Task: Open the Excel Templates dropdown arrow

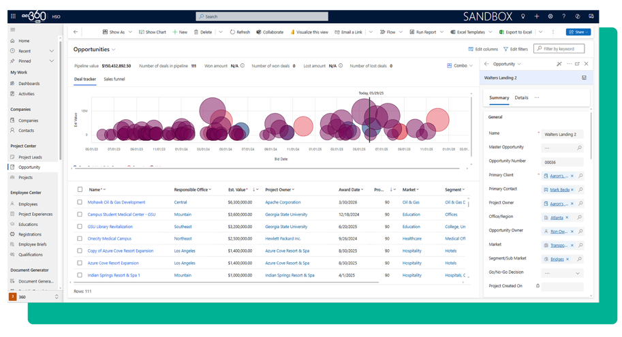Action: point(491,32)
